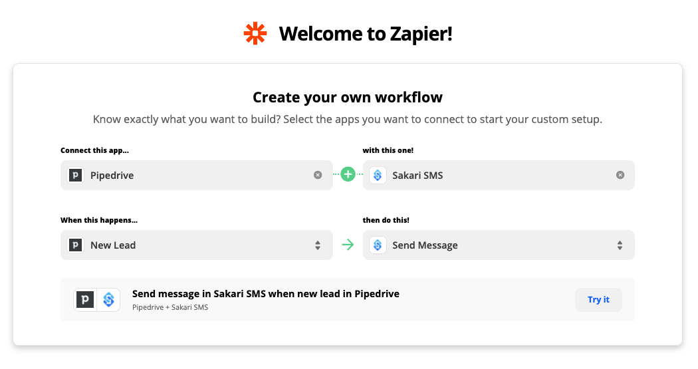Click the Pipedrive icon in the New Lead trigger
Screen dimensions: 698x369
coord(75,245)
